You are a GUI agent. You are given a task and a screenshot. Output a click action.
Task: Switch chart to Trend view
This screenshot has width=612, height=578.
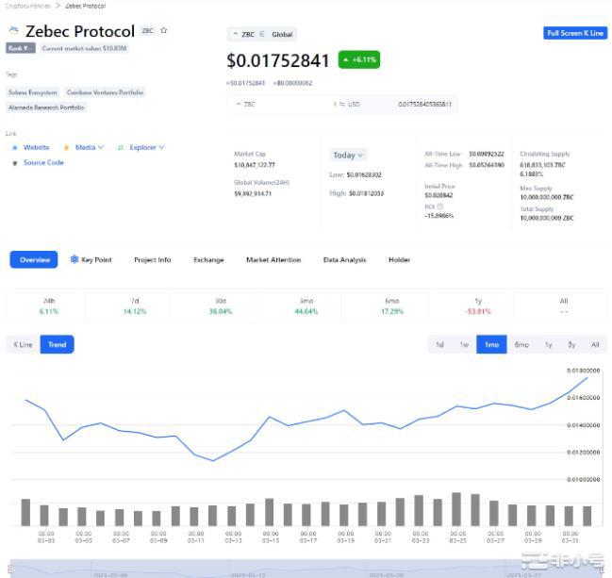[58, 344]
